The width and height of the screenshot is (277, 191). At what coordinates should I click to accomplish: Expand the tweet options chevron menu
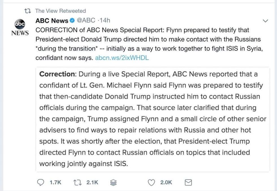click(265, 21)
